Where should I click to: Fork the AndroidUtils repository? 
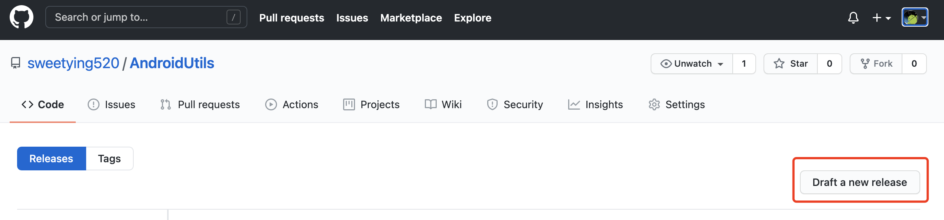click(876, 64)
